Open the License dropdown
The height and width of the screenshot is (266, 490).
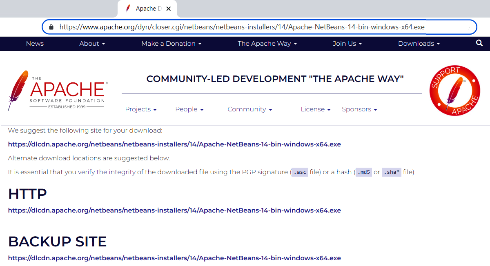pos(316,109)
